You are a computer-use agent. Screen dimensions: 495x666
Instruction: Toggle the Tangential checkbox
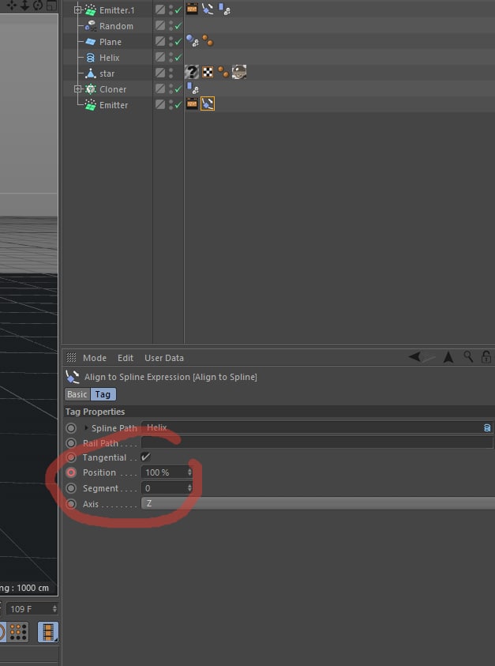145,457
